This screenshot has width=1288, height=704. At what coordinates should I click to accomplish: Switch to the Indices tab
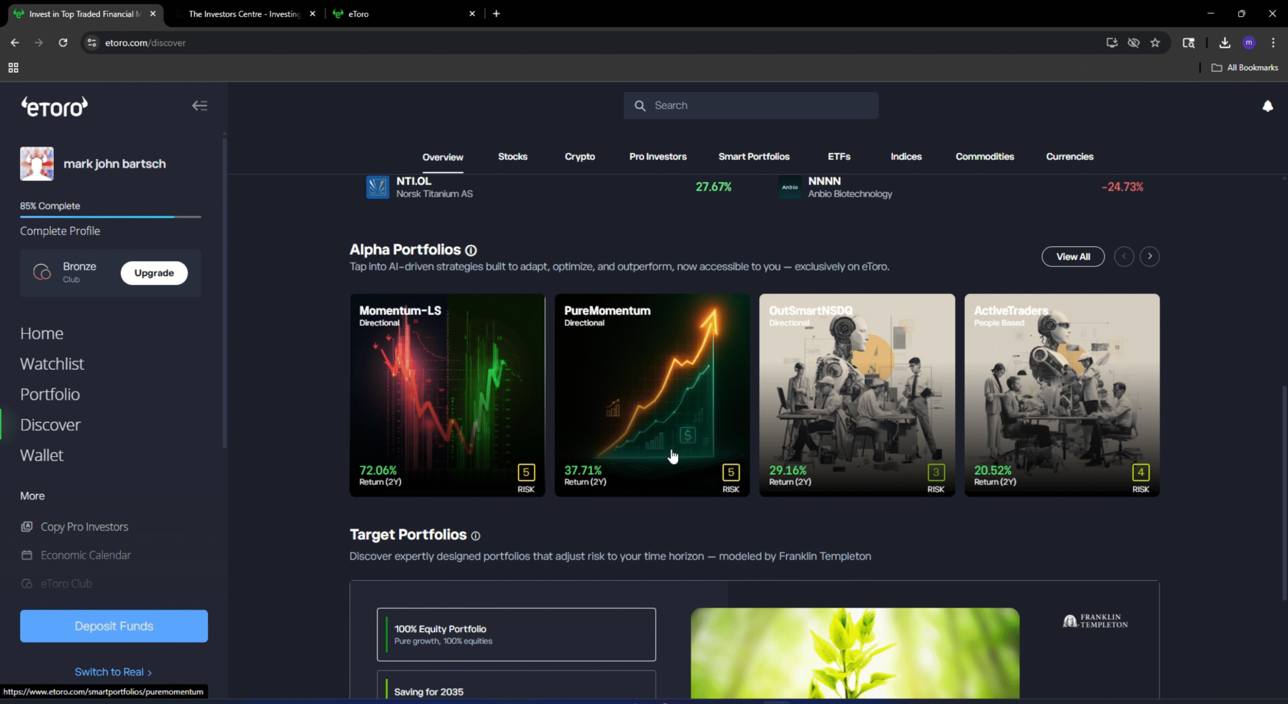pos(906,156)
